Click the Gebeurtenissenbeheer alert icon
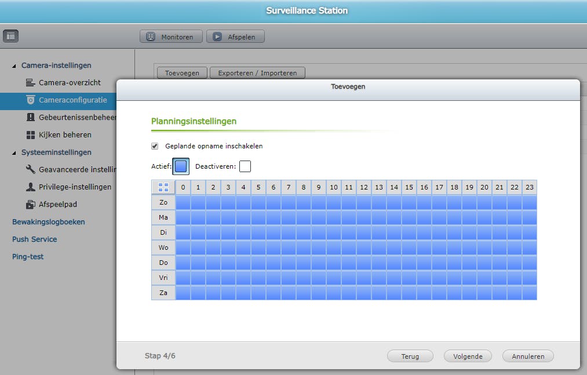587x375 pixels. pos(30,117)
